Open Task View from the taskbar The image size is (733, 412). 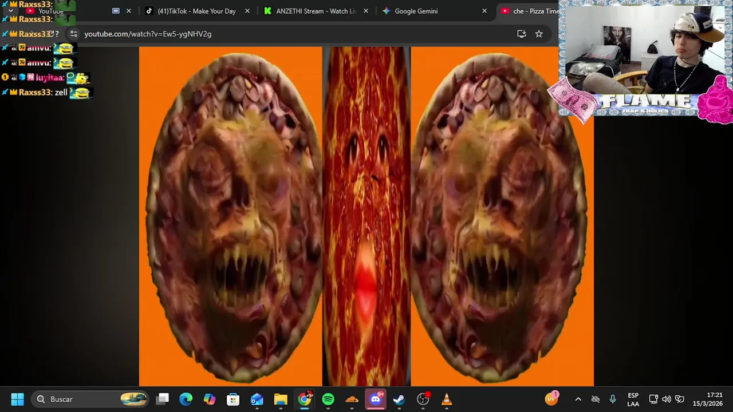(163, 399)
